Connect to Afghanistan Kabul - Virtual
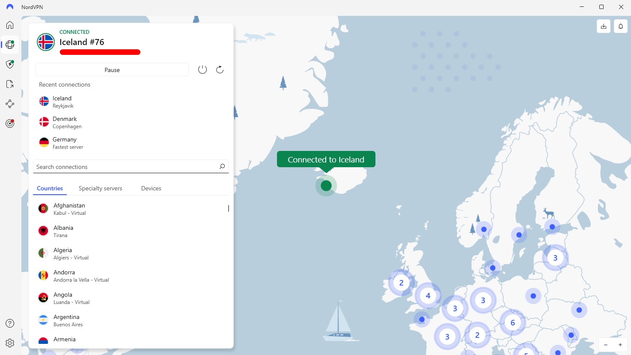The image size is (631, 355). [131, 209]
